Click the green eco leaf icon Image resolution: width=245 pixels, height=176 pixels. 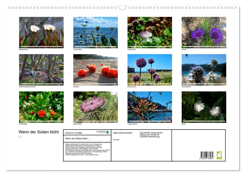click(x=219, y=155)
